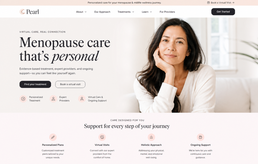Open the Book a Virtual Visit top banner link
Image resolution: width=258 pixels, height=164 pixels.
tap(221, 3)
